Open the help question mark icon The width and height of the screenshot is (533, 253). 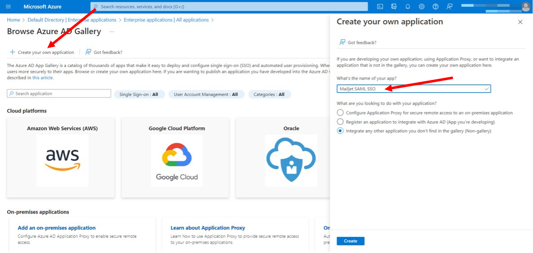pos(435,6)
